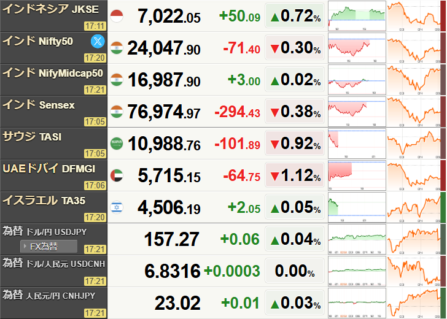Open CNHJPY intraday mini chart

[357, 303]
